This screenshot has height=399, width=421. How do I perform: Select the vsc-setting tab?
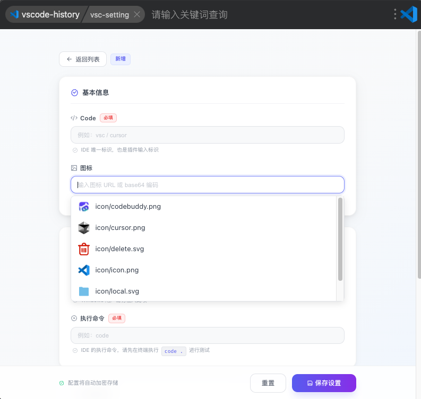(x=109, y=15)
